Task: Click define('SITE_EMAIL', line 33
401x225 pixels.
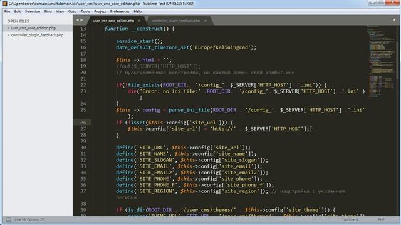Action: coord(189,166)
